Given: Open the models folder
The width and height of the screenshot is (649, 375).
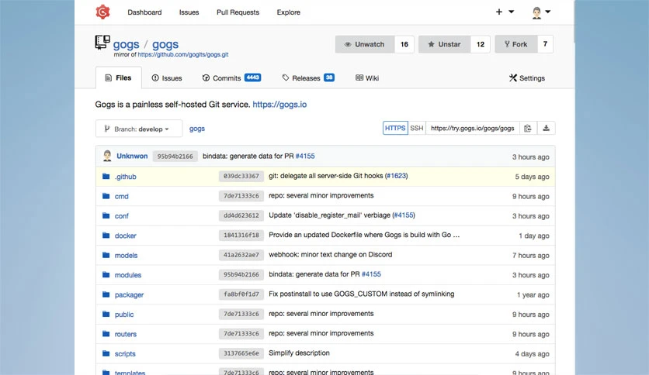Looking at the screenshot, I should pyautogui.click(x=126, y=255).
